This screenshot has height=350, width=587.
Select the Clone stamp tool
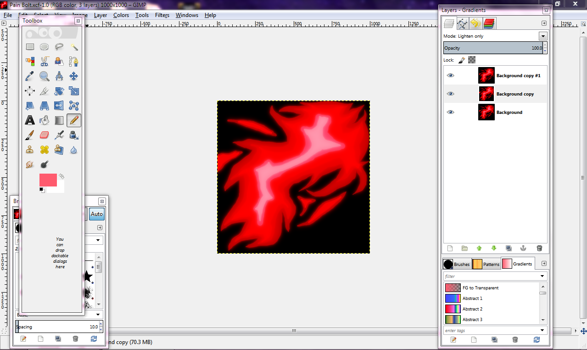(x=30, y=150)
